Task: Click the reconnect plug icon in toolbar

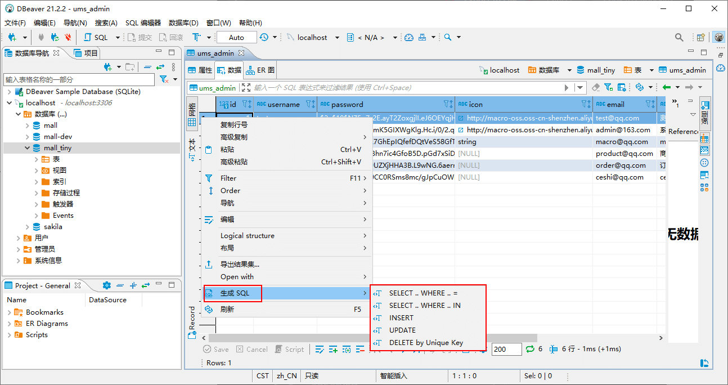Action: (x=55, y=37)
